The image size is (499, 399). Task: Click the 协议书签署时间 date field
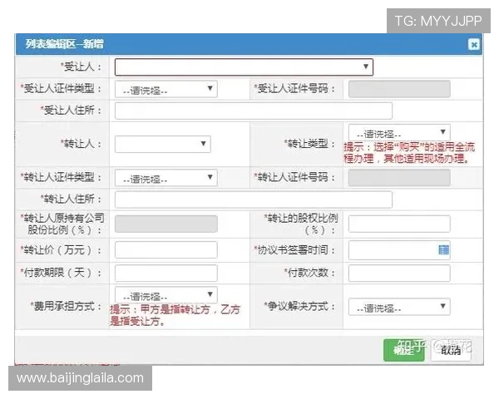(x=399, y=250)
